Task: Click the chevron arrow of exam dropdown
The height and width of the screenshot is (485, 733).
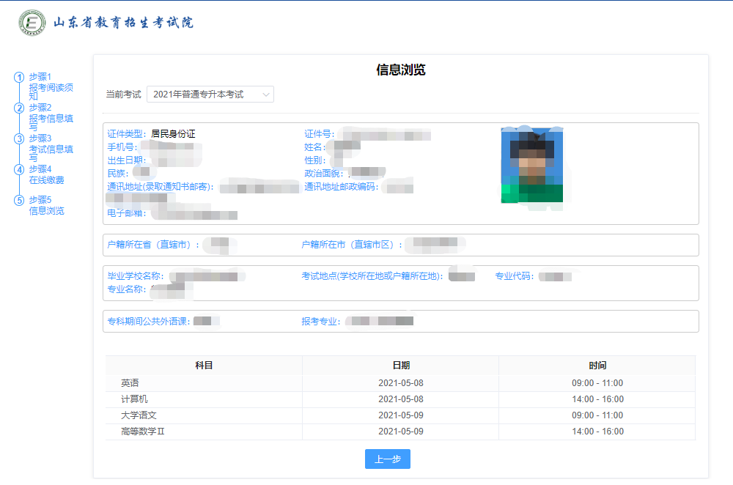Action: pyautogui.click(x=266, y=95)
